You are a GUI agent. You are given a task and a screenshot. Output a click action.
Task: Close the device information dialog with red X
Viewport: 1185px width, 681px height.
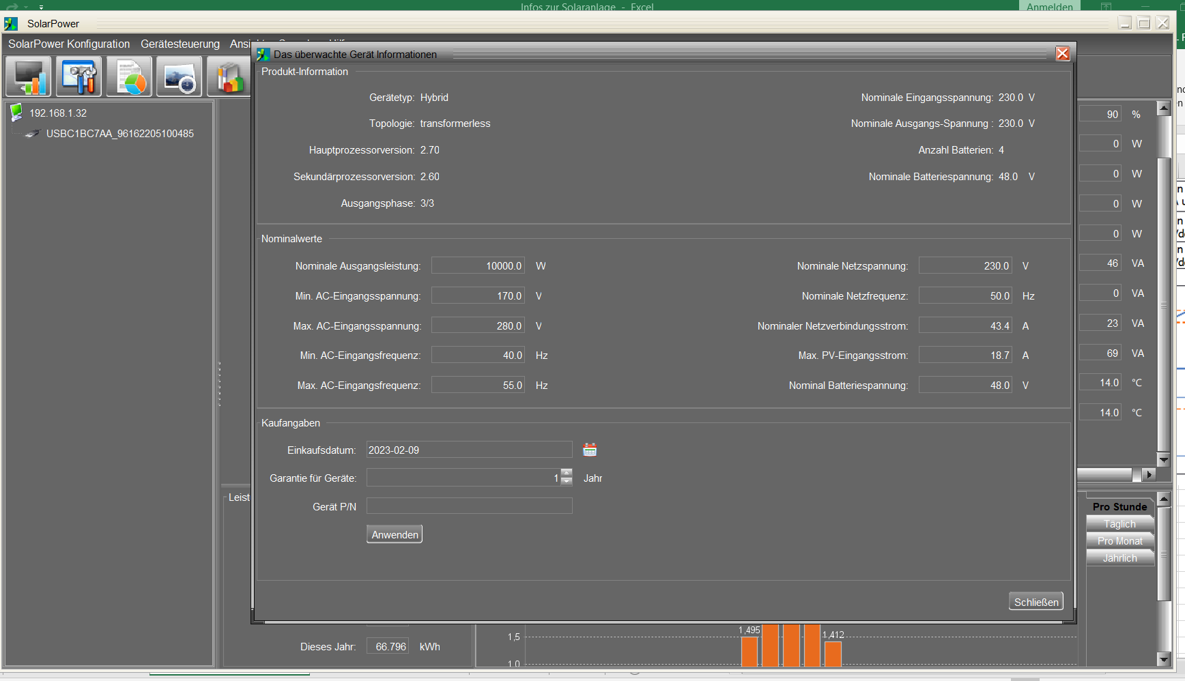coord(1062,54)
